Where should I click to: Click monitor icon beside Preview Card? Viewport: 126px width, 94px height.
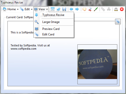point(37,29)
